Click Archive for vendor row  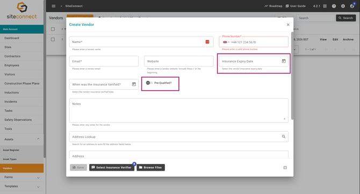coord(348,39)
